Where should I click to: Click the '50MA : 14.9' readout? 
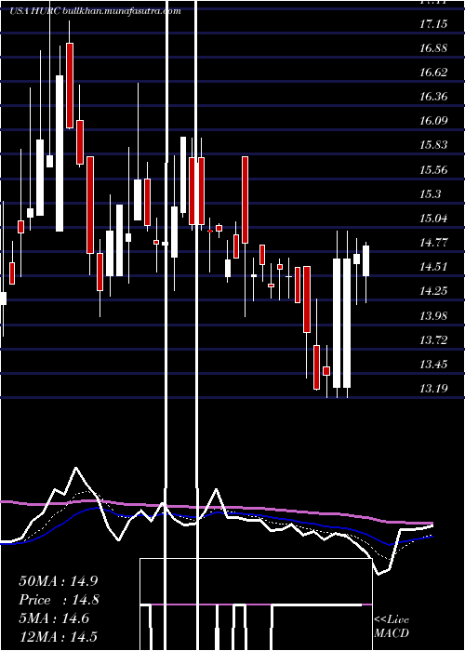(58, 581)
